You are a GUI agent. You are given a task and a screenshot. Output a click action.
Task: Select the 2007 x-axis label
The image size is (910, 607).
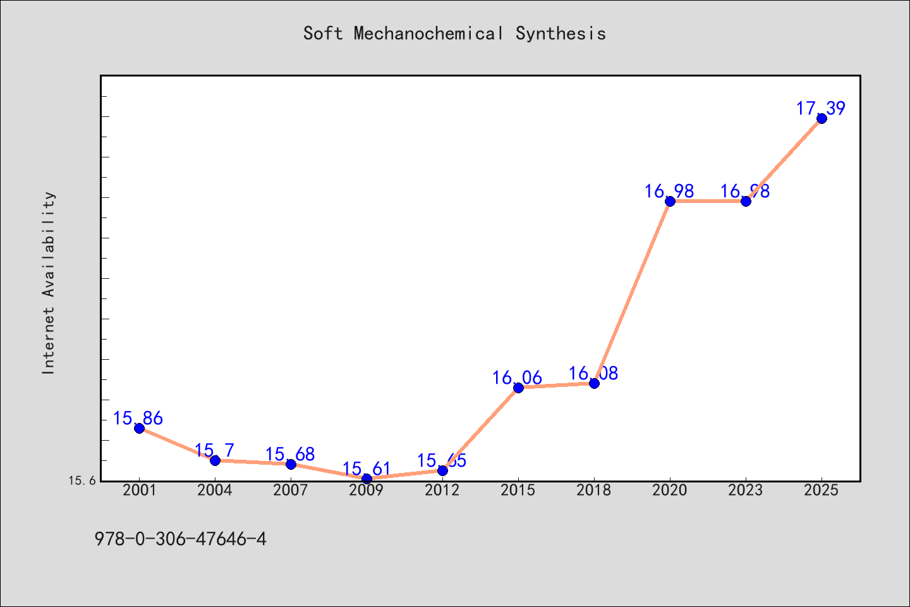pos(291,491)
